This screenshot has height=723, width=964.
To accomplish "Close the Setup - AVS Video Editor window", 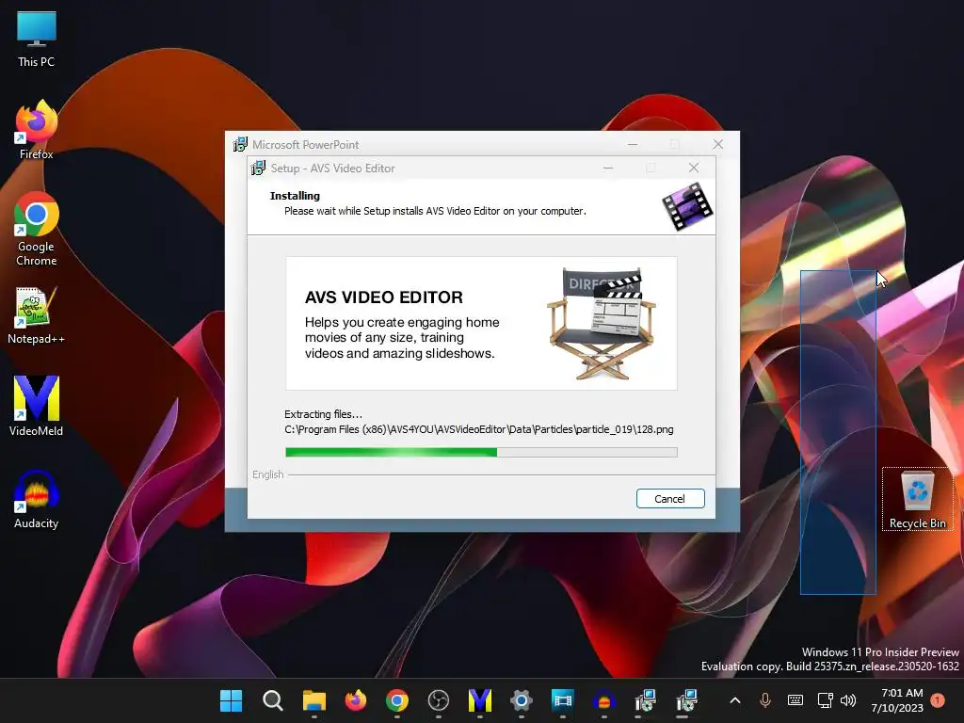I will [694, 168].
